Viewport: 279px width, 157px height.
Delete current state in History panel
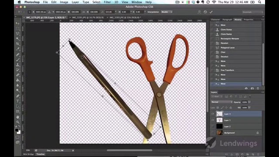tap(258, 88)
